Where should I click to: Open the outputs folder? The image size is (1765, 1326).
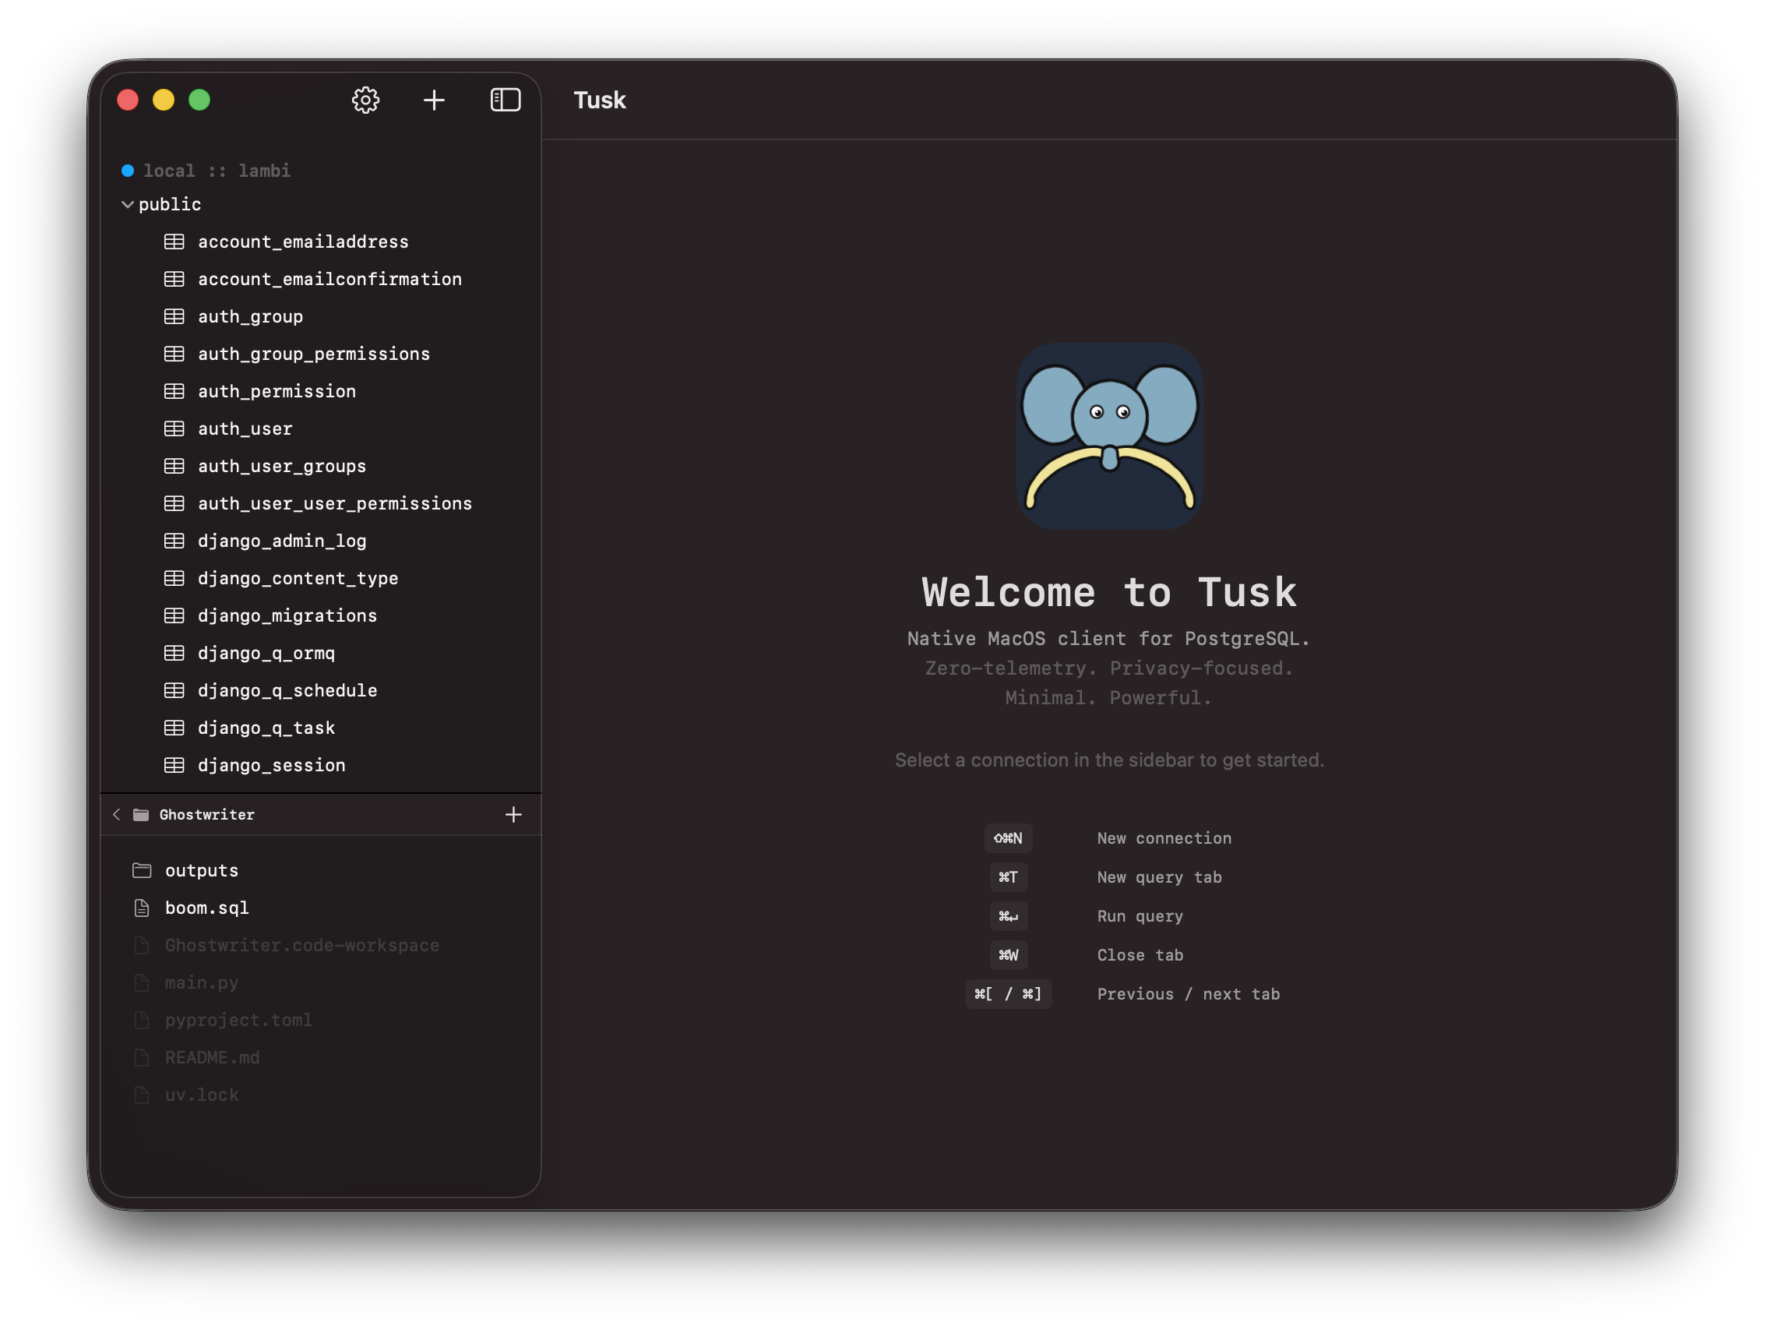(201, 870)
